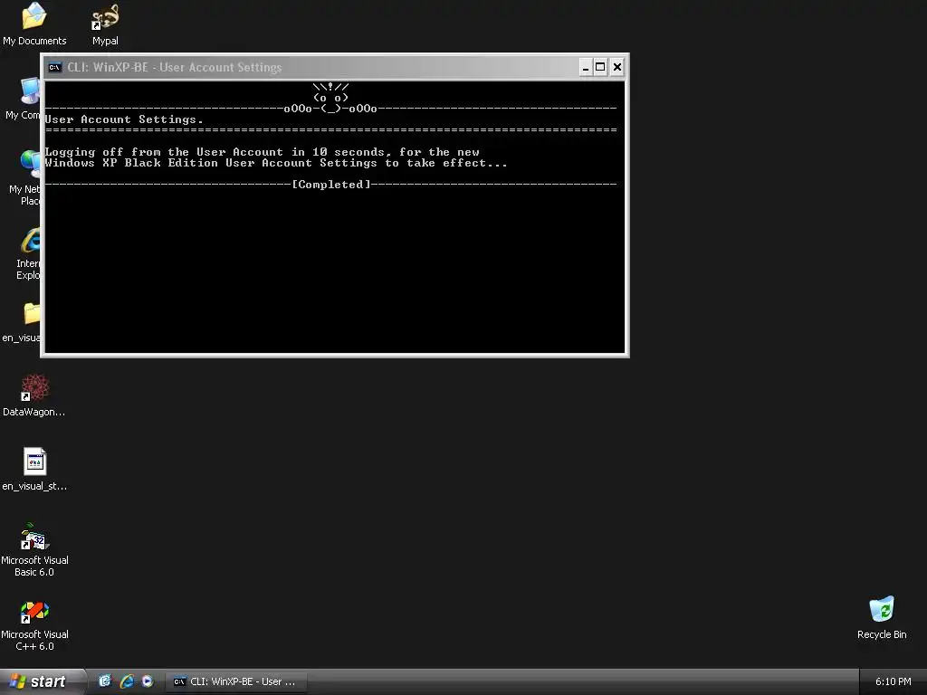Select the Microsoft Visual C++ 6.0 shortcut
The image size is (927, 695).
(x=34, y=624)
